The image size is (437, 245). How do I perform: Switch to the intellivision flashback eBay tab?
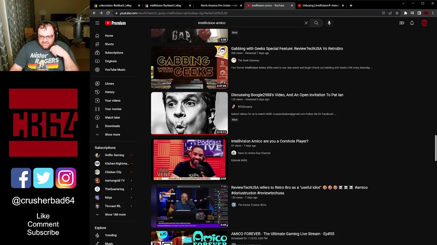[168, 5]
